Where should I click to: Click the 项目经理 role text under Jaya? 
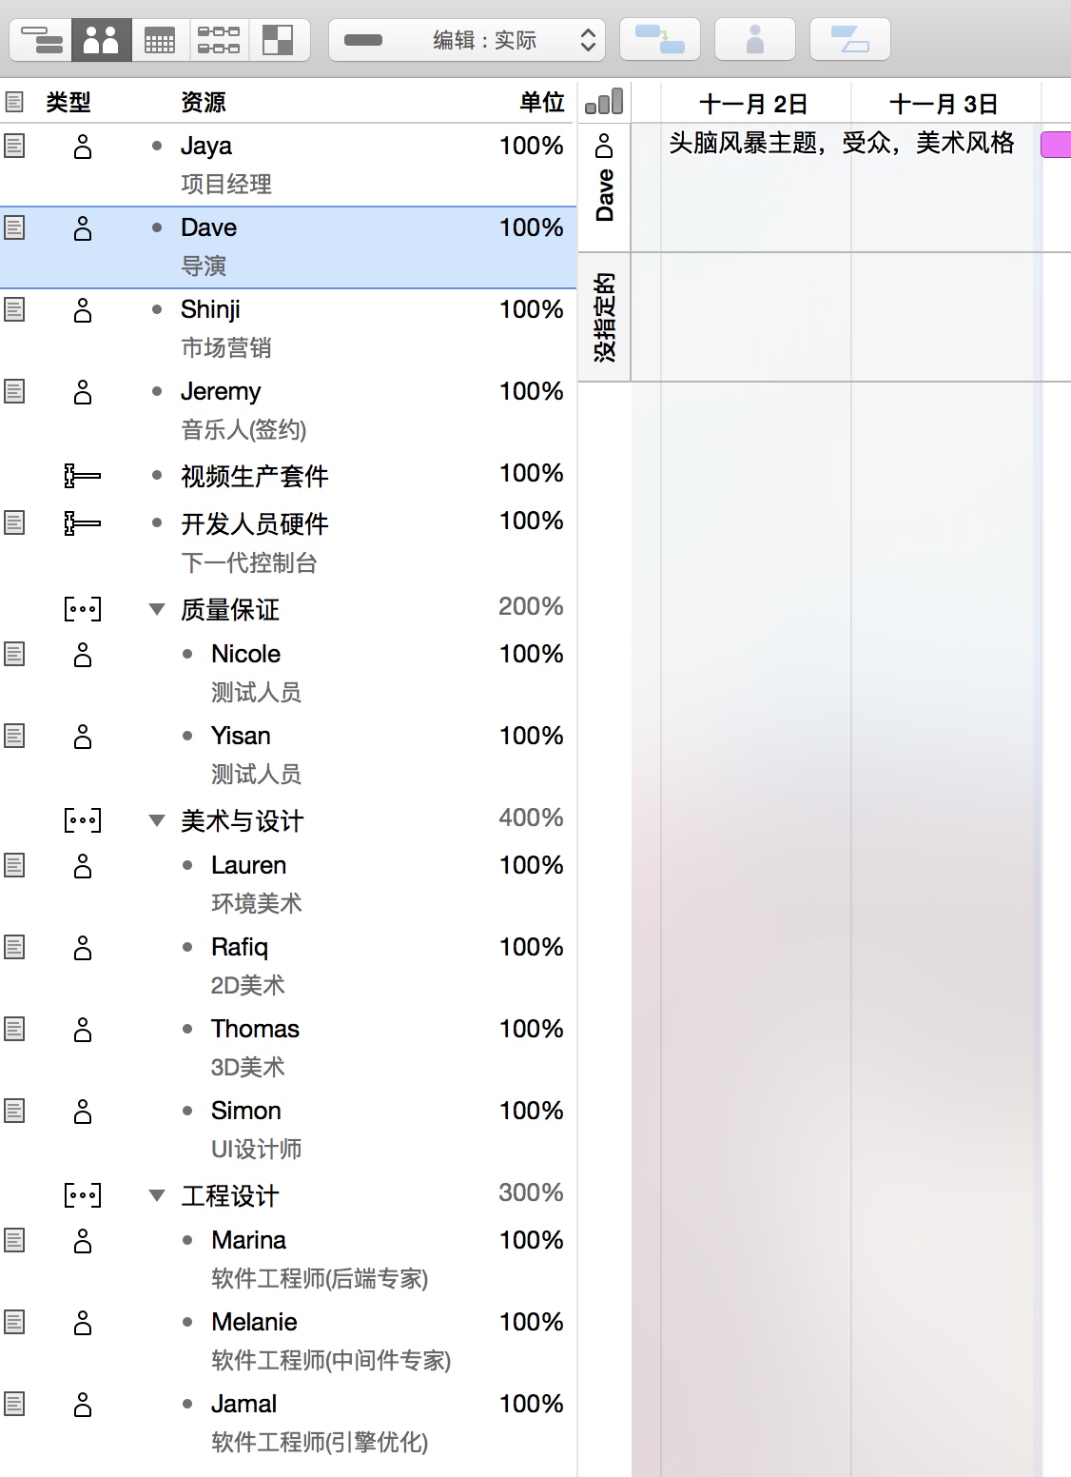[x=226, y=184]
